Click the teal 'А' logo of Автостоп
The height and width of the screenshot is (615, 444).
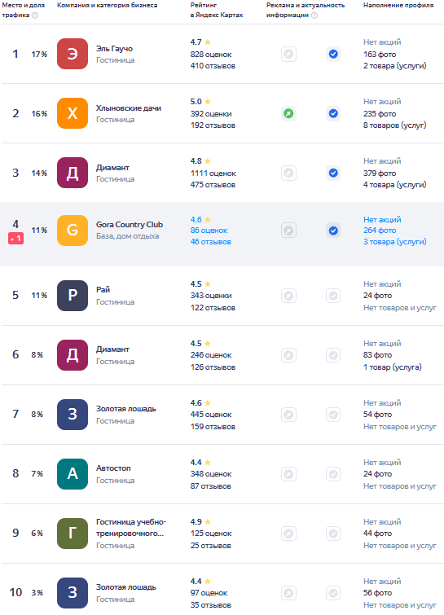(73, 474)
